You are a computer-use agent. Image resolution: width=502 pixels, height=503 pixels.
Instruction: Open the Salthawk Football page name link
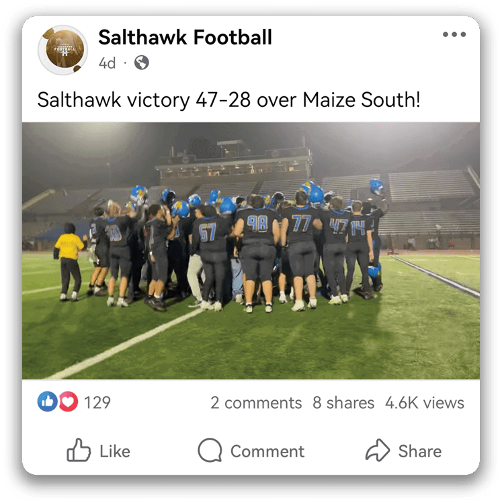pyautogui.click(x=185, y=37)
